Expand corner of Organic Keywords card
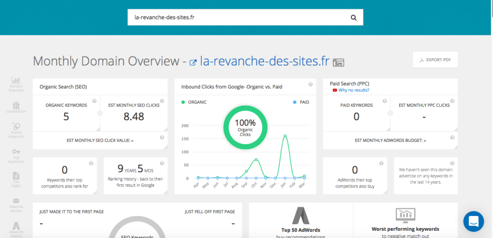 [98, 129]
